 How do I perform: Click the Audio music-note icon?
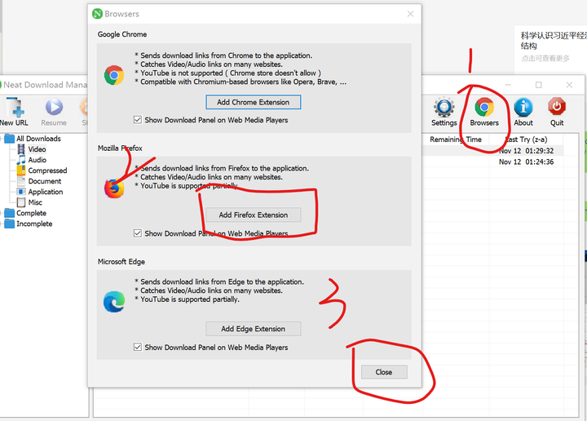tap(21, 160)
